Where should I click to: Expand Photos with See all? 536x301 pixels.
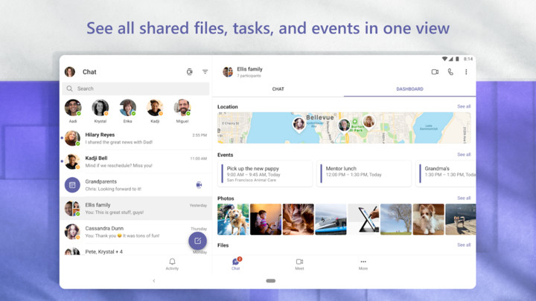coord(464,198)
